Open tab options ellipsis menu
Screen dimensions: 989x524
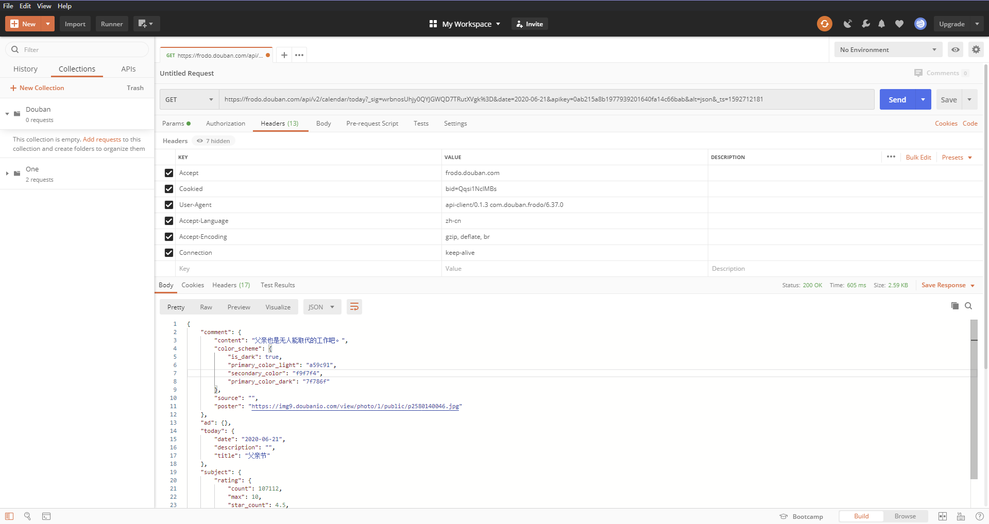pos(299,55)
